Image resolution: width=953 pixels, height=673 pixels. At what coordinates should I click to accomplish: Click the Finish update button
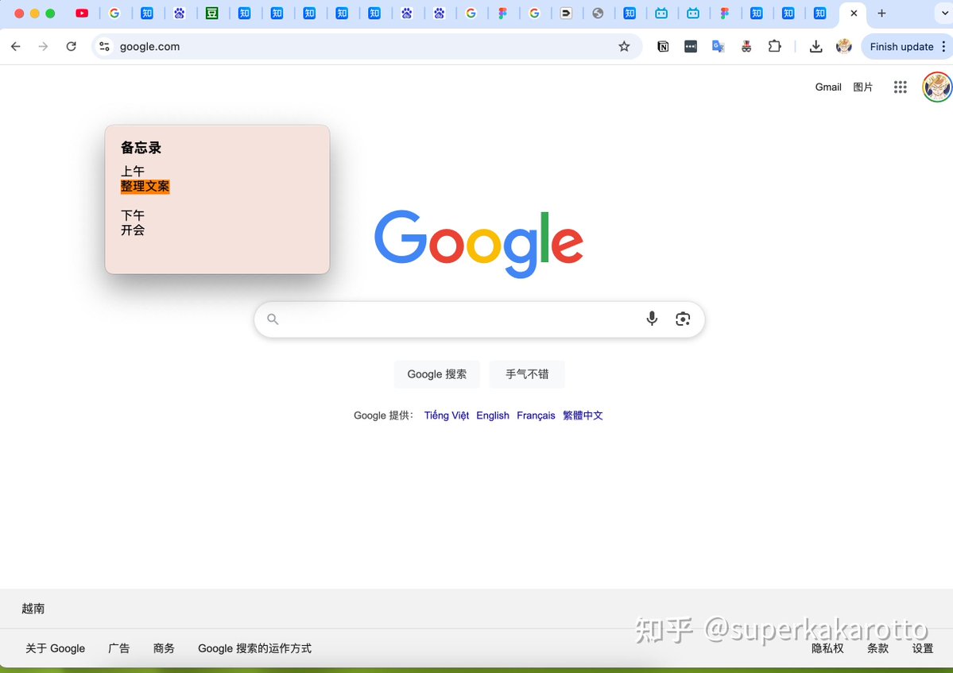[x=901, y=47]
